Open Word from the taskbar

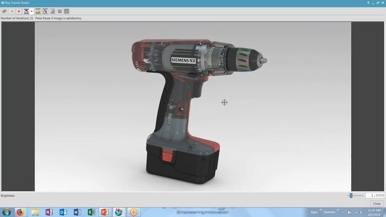click(77, 212)
